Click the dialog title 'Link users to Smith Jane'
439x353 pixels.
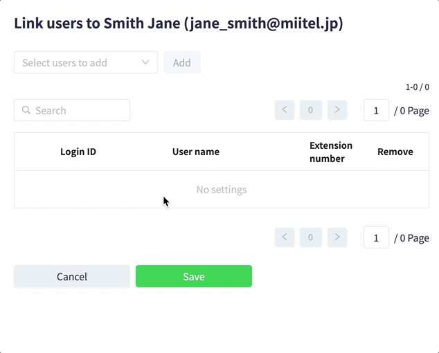point(179,24)
